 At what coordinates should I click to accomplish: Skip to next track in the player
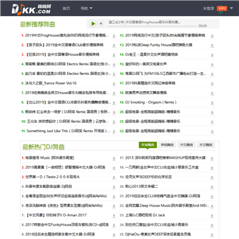(x=101, y=23)
